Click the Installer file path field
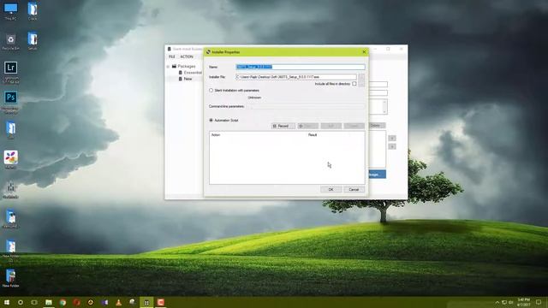Viewport: 548px width, 308px height. click(x=296, y=77)
